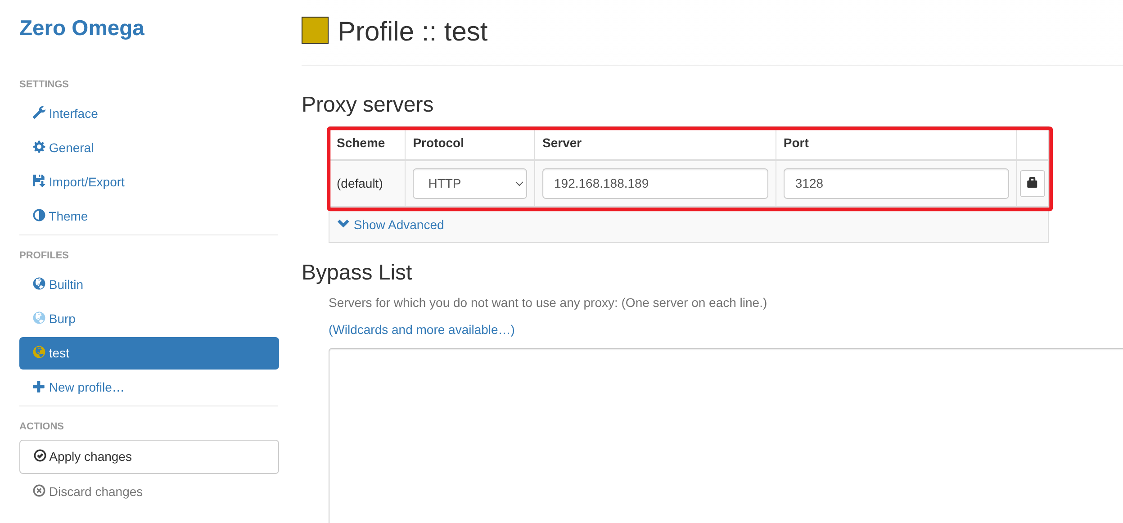Viewport: 1123px width, 523px height.
Task: Go to Import/Export settings
Action: point(86,182)
